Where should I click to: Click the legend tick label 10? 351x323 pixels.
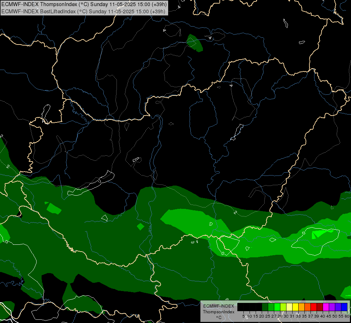point(250,316)
